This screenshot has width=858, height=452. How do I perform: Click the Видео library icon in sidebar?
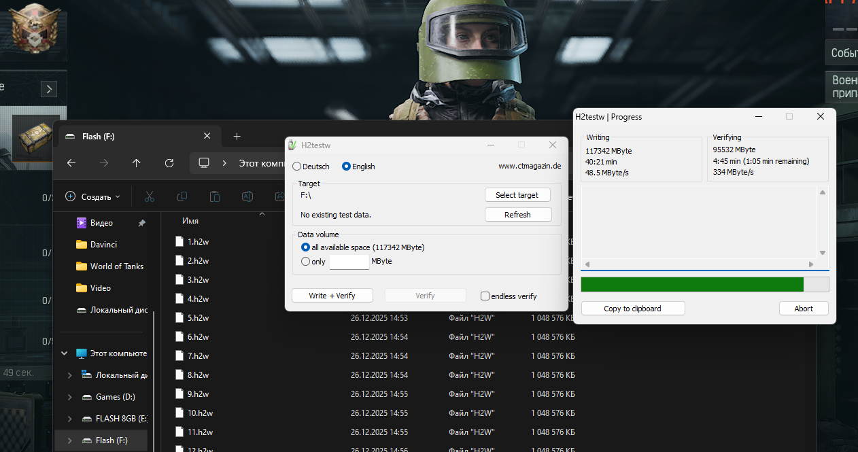tap(82, 222)
